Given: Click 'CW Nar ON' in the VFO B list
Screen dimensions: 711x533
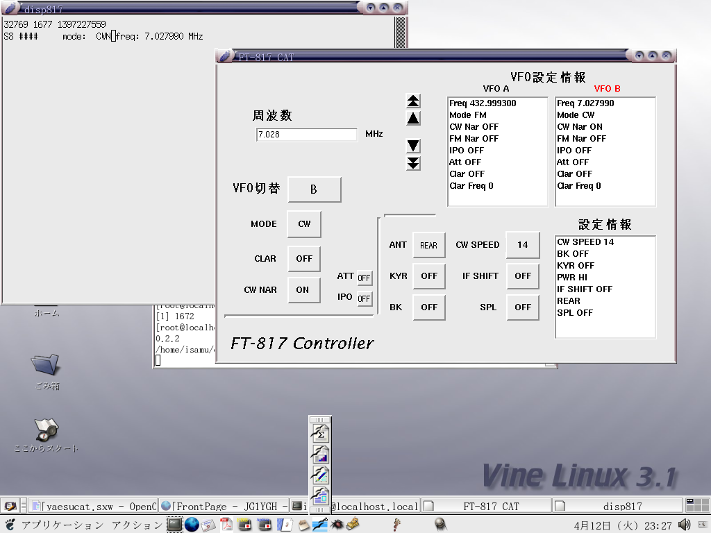Looking at the screenshot, I should coord(580,127).
